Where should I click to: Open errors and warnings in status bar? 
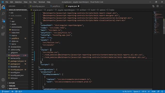coord(19,91)
